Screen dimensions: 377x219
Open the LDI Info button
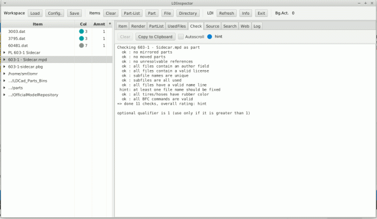pyautogui.click(x=246, y=13)
